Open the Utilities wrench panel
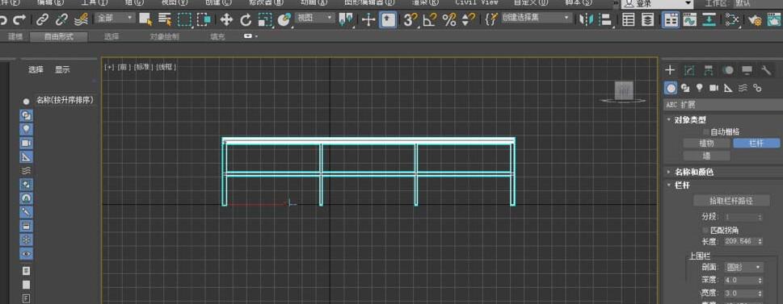This screenshot has height=304, width=783. pyautogui.click(x=765, y=70)
